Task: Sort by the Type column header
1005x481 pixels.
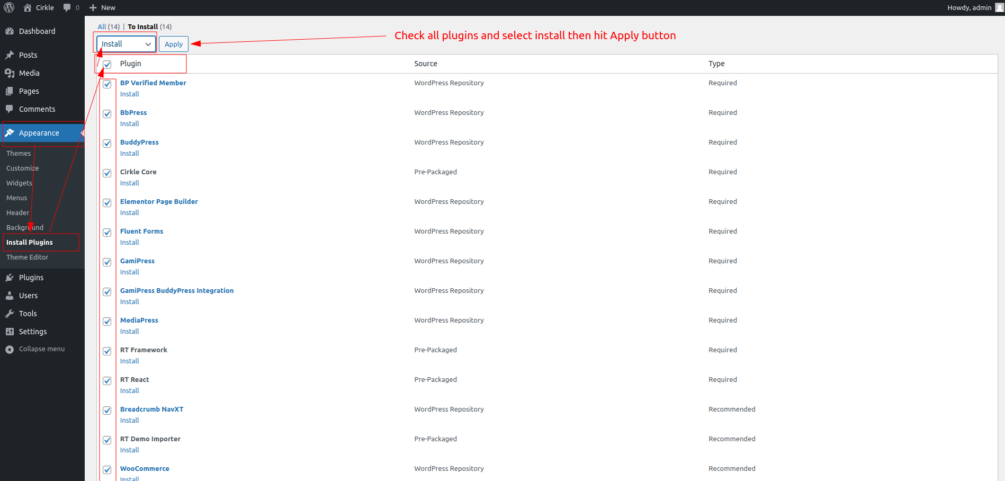Action: (716, 64)
